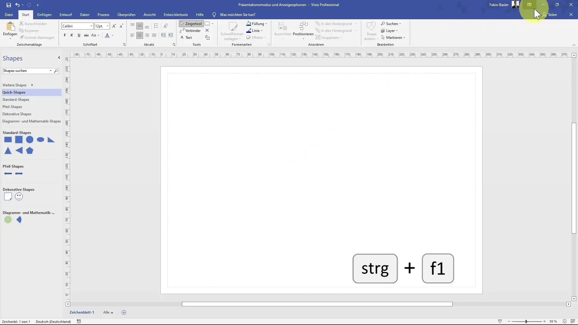Viewport: 578px width, 325px height.
Task: Toggle align text left
Action: click(132, 35)
